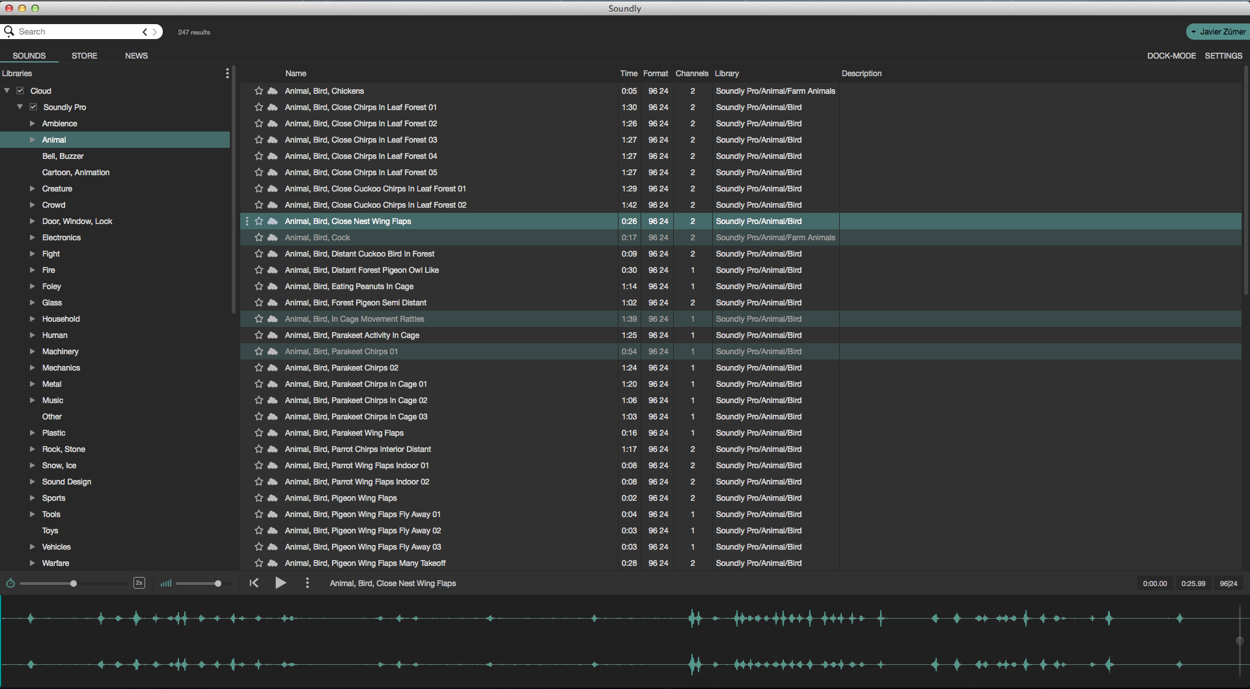
Task: Sort the list by Time column
Action: [629, 74]
